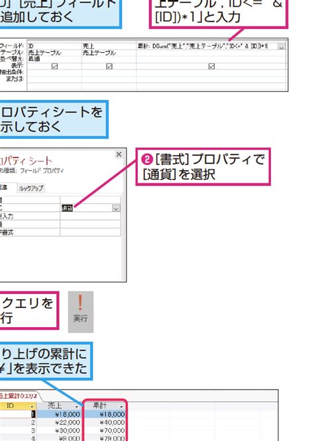
Task: Switch to the ルックアップ tab
Action: click(x=31, y=189)
